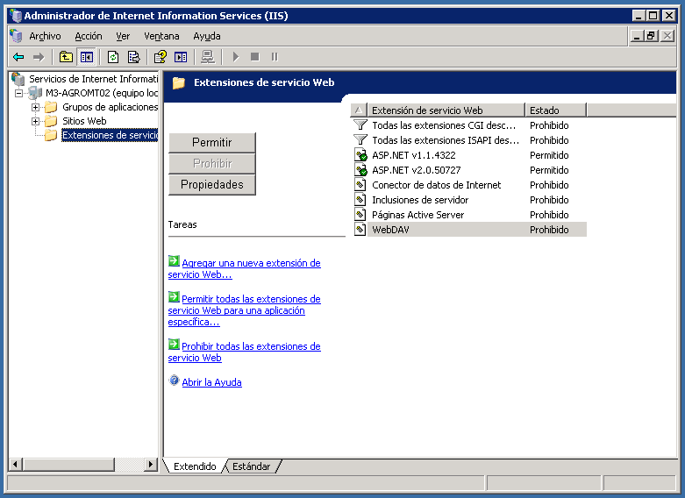Click the ASP.NET v1.1.4322 permitted icon
685x498 pixels.
[360, 155]
